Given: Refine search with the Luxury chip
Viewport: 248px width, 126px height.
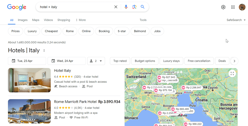Looking at the screenshot, I should [x=32, y=31].
